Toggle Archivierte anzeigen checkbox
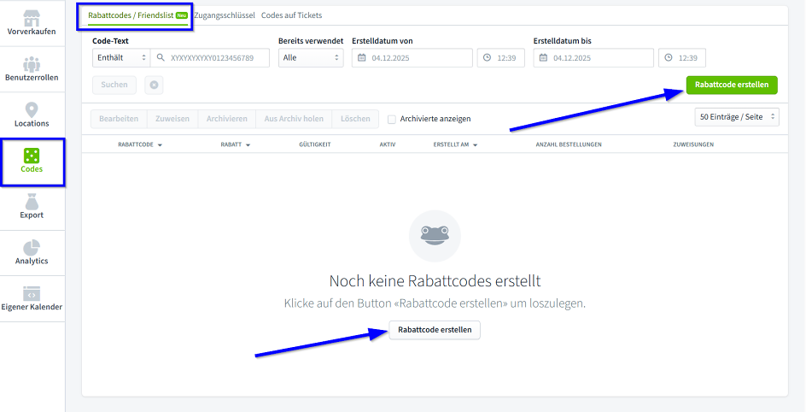 (392, 119)
